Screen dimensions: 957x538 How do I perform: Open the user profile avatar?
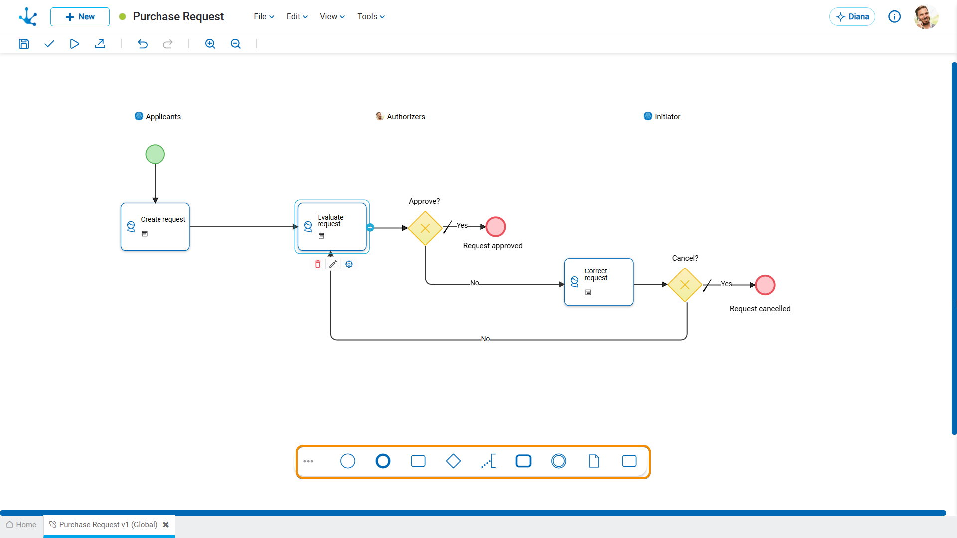[x=926, y=17]
